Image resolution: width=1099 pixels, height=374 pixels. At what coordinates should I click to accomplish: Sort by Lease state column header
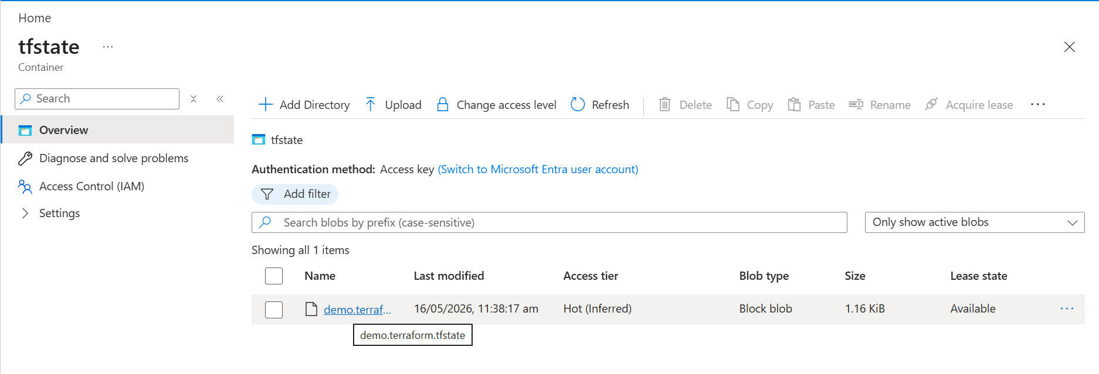978,276
